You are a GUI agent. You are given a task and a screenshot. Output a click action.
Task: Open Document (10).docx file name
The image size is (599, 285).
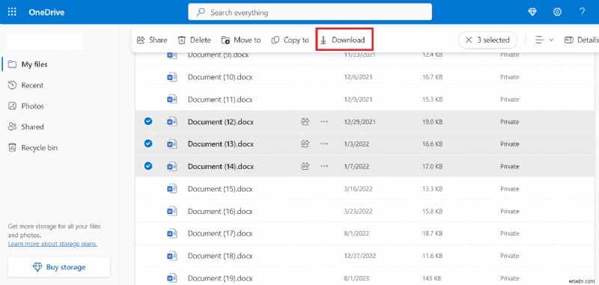coord(220,77)
